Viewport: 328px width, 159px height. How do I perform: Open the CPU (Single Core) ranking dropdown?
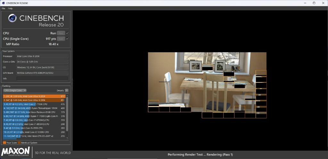(x=15, y=91)
